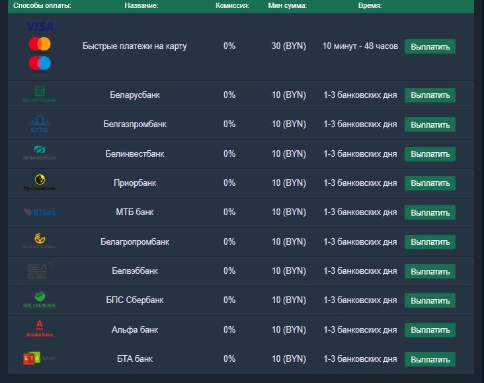Image resolution: width=484 pixels, height=383 pixels.
Task: Click Выплатить in Приорбанк row
Action: click(430, 183)
